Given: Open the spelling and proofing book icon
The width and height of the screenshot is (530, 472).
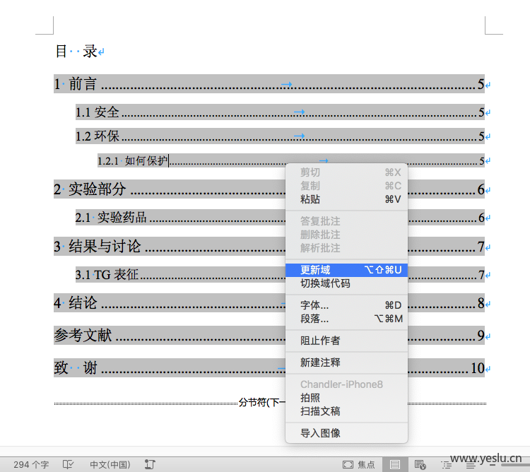Looking at the screenshot, I should 68,464.
